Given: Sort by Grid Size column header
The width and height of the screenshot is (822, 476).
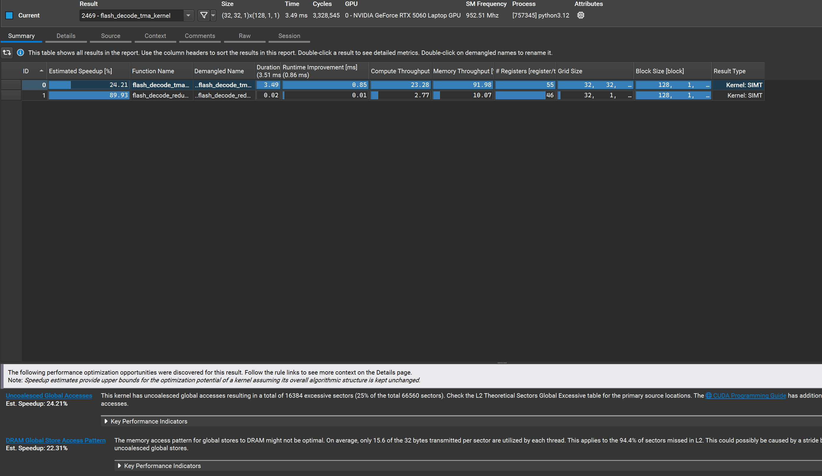Looking at the screenshot, I should 595,71.
